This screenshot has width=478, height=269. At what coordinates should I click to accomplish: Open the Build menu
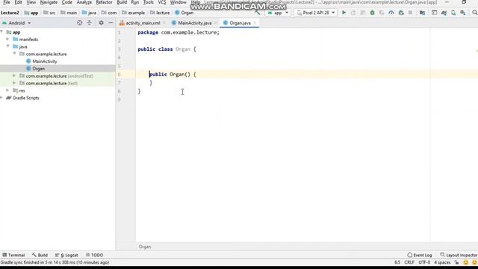point(122,2)
